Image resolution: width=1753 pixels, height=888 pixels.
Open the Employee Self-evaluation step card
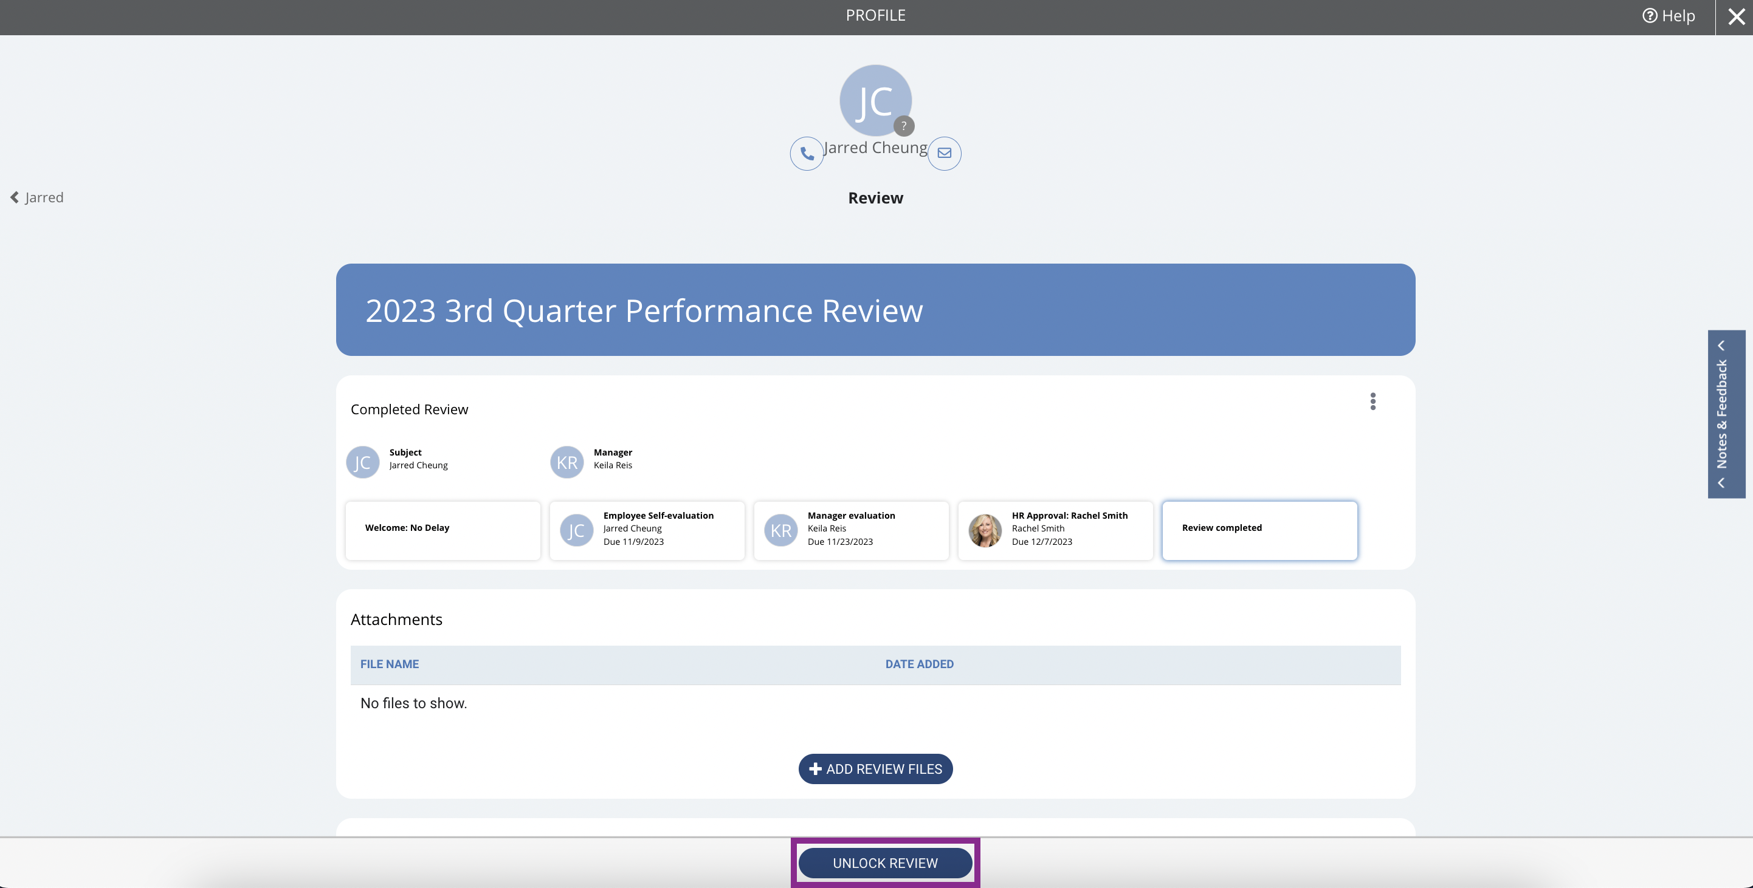point(647,530)
